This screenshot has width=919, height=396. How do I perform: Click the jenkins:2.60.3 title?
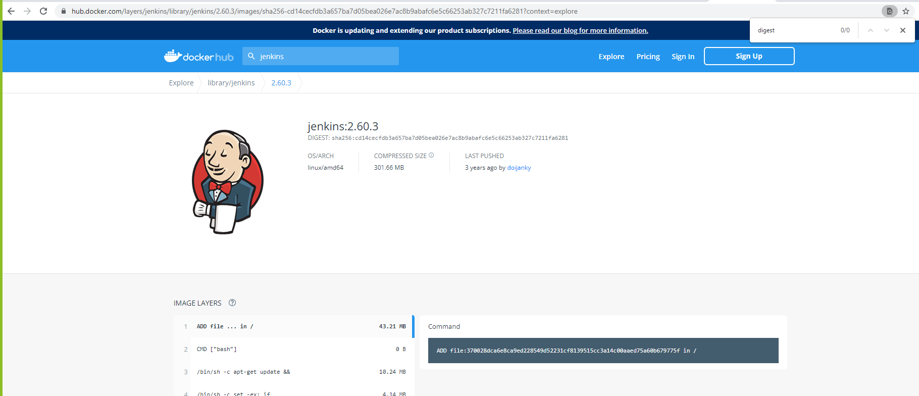tap(343, 126)
